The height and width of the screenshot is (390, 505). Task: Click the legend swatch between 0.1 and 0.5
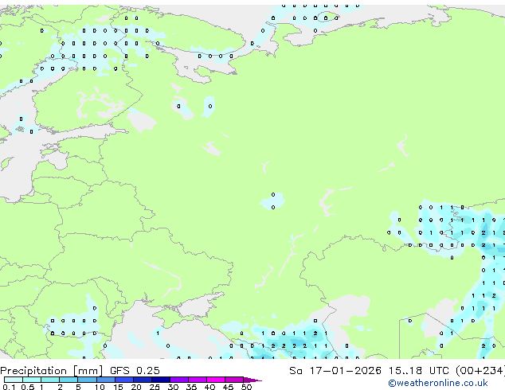pos(14,380)
